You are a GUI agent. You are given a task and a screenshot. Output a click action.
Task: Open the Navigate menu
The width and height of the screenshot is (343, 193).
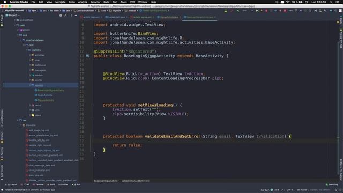coord(60,2)
